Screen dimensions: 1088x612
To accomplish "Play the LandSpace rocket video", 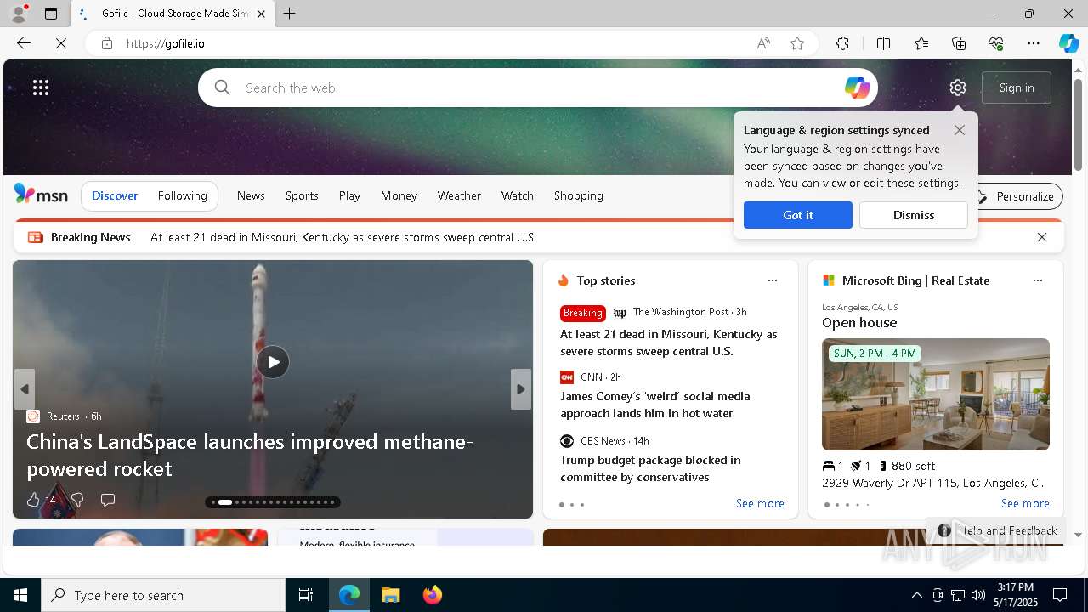I will [273, 362].
